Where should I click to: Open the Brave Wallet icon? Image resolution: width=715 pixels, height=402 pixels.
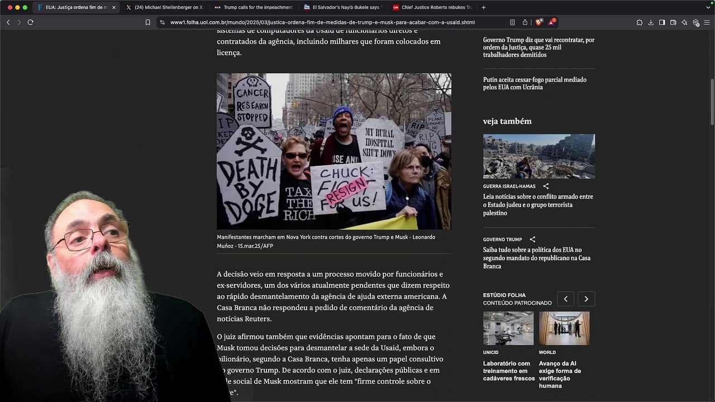[x=673, y=22]
